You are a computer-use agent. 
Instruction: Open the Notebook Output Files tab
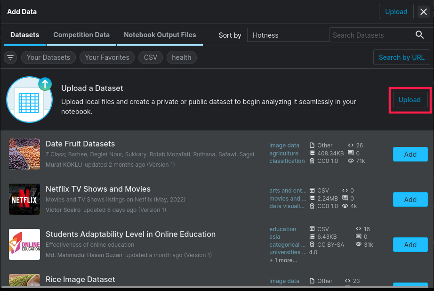160,35
